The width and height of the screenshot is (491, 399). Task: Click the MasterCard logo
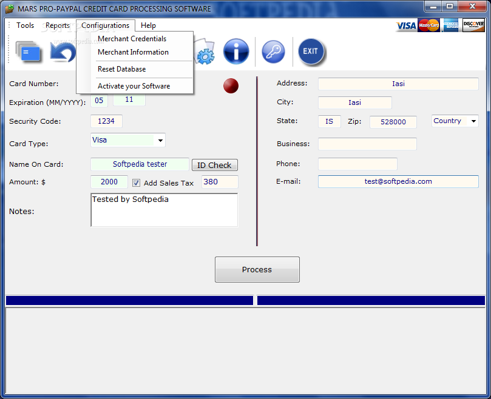coord(428,25)
